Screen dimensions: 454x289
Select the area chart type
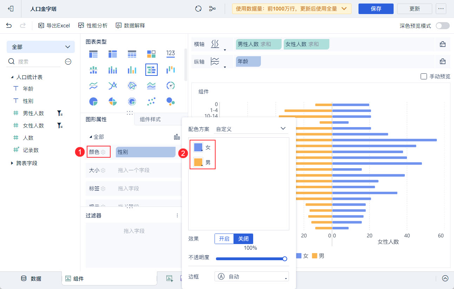point(151,85)
